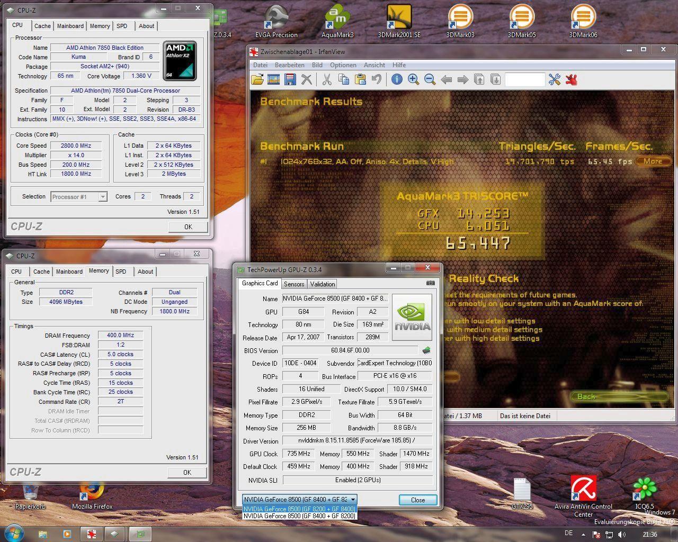This screenshot has width=678, height=542.
Task: Open the AquaMark3 desktop shortcut
Action: pos(337,21)
